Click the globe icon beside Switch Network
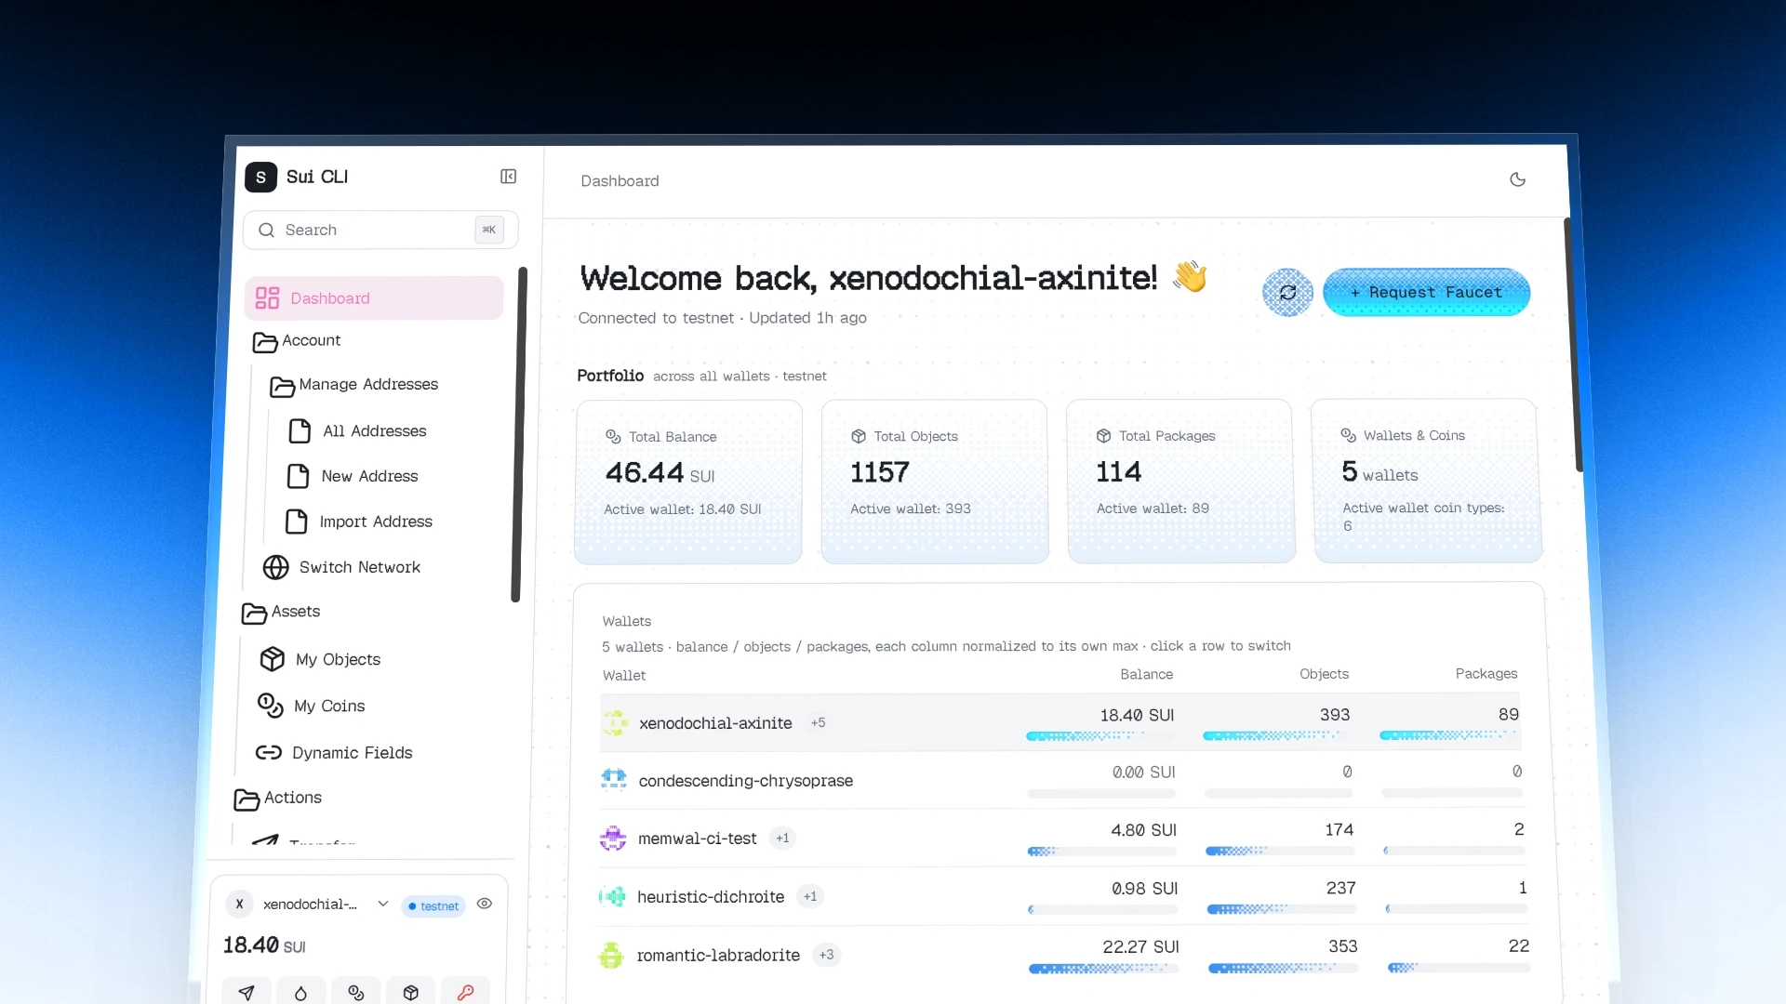1786x1004 pixels. click(x=275, y=567)
